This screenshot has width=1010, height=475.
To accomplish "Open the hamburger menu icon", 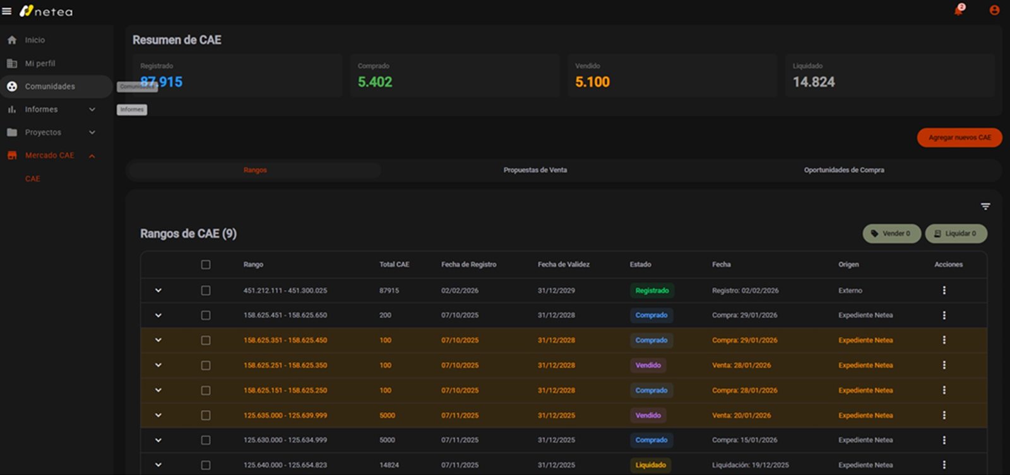I will (7, 11).
